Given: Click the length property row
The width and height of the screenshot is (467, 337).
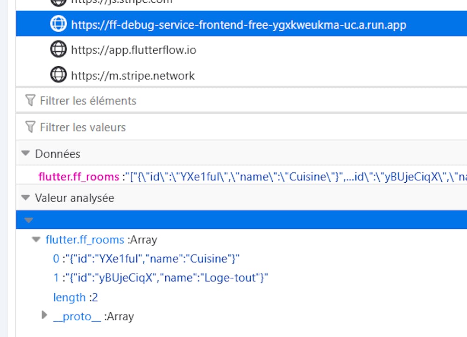Looking at the screenshot, I should [x=75, y=297].
